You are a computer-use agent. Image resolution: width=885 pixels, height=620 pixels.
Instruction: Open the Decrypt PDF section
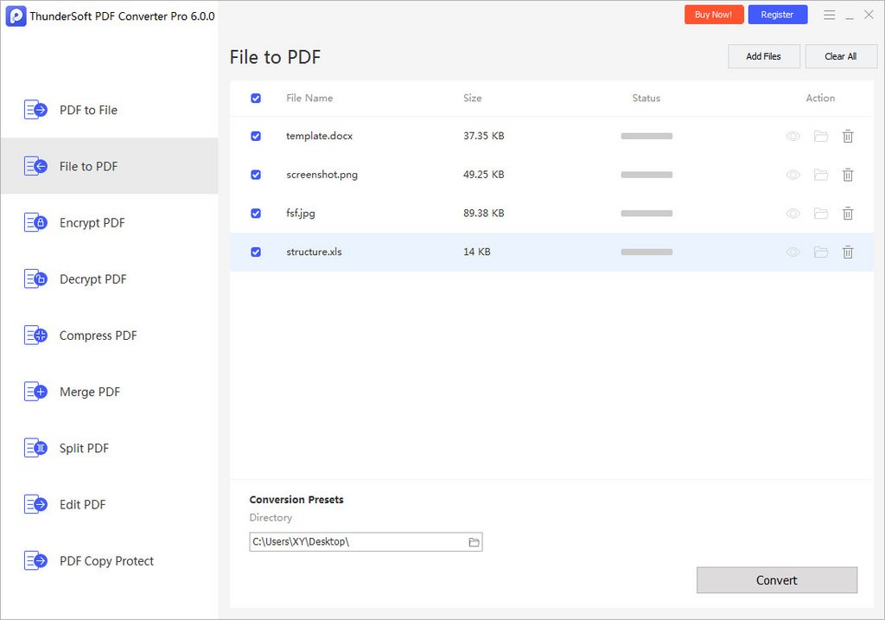pyautogui.click(x=109, y=279)
